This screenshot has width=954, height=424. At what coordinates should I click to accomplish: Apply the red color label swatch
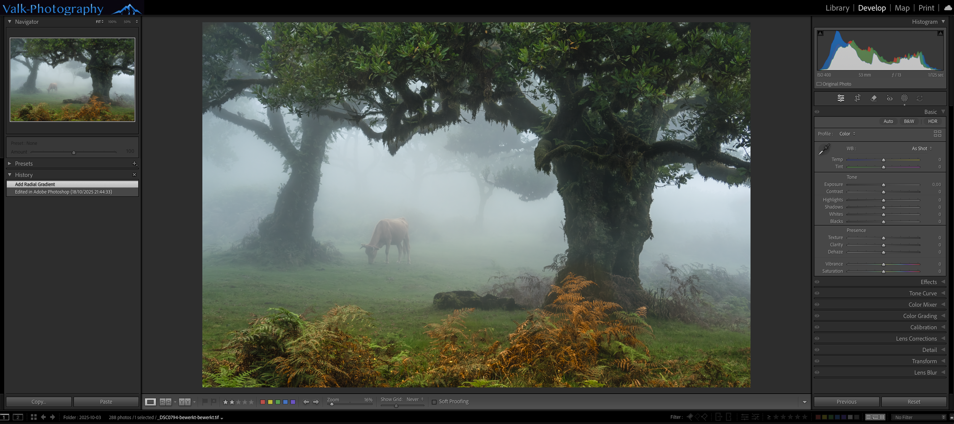click(263, 402)
